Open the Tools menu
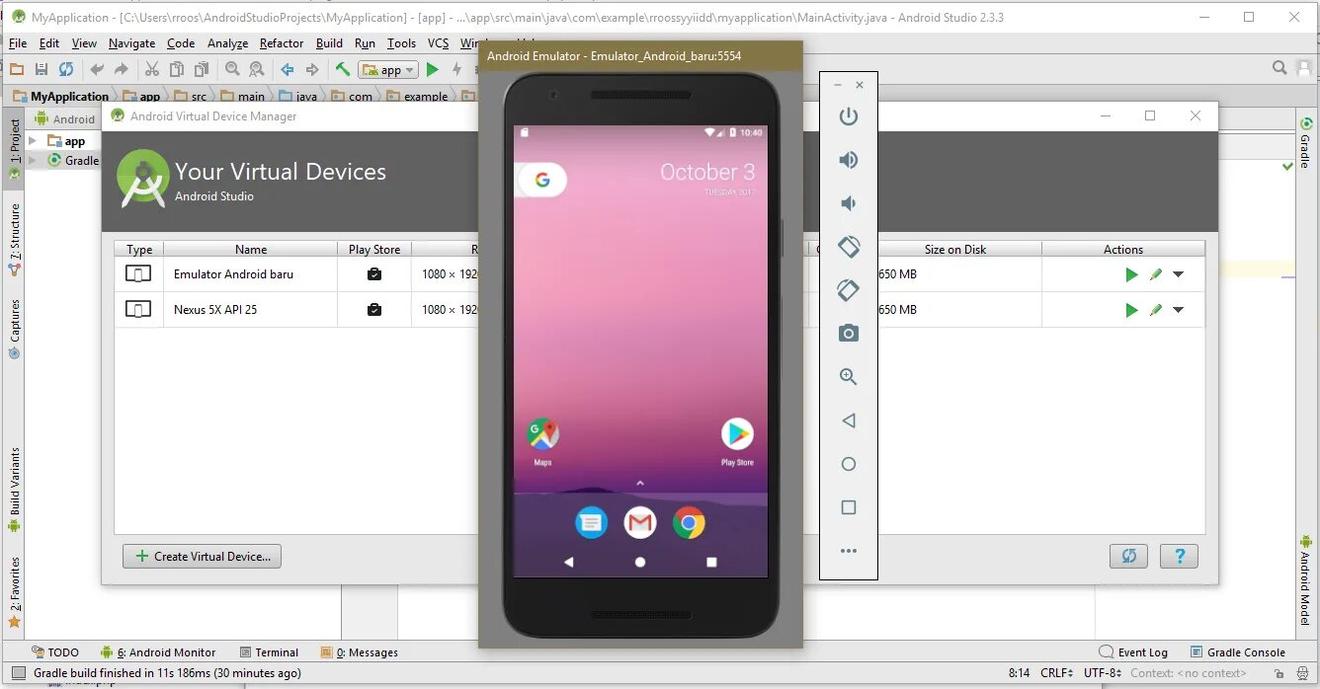The height and width of the screenshot is (689, 1320). tap(401, 43)
